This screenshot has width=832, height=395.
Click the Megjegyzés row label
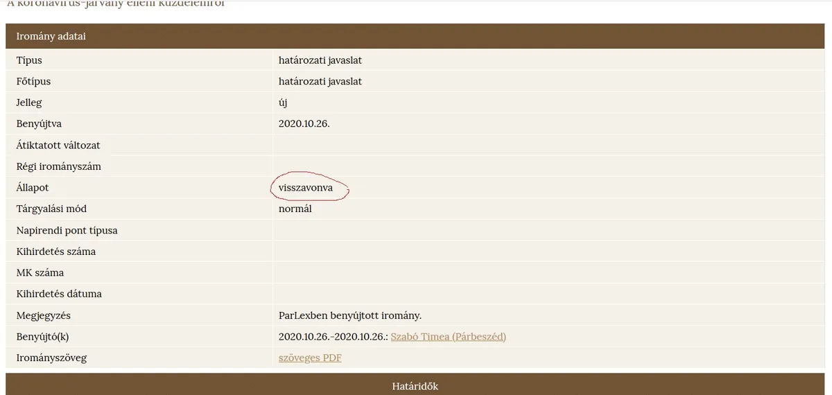(44, 316)
